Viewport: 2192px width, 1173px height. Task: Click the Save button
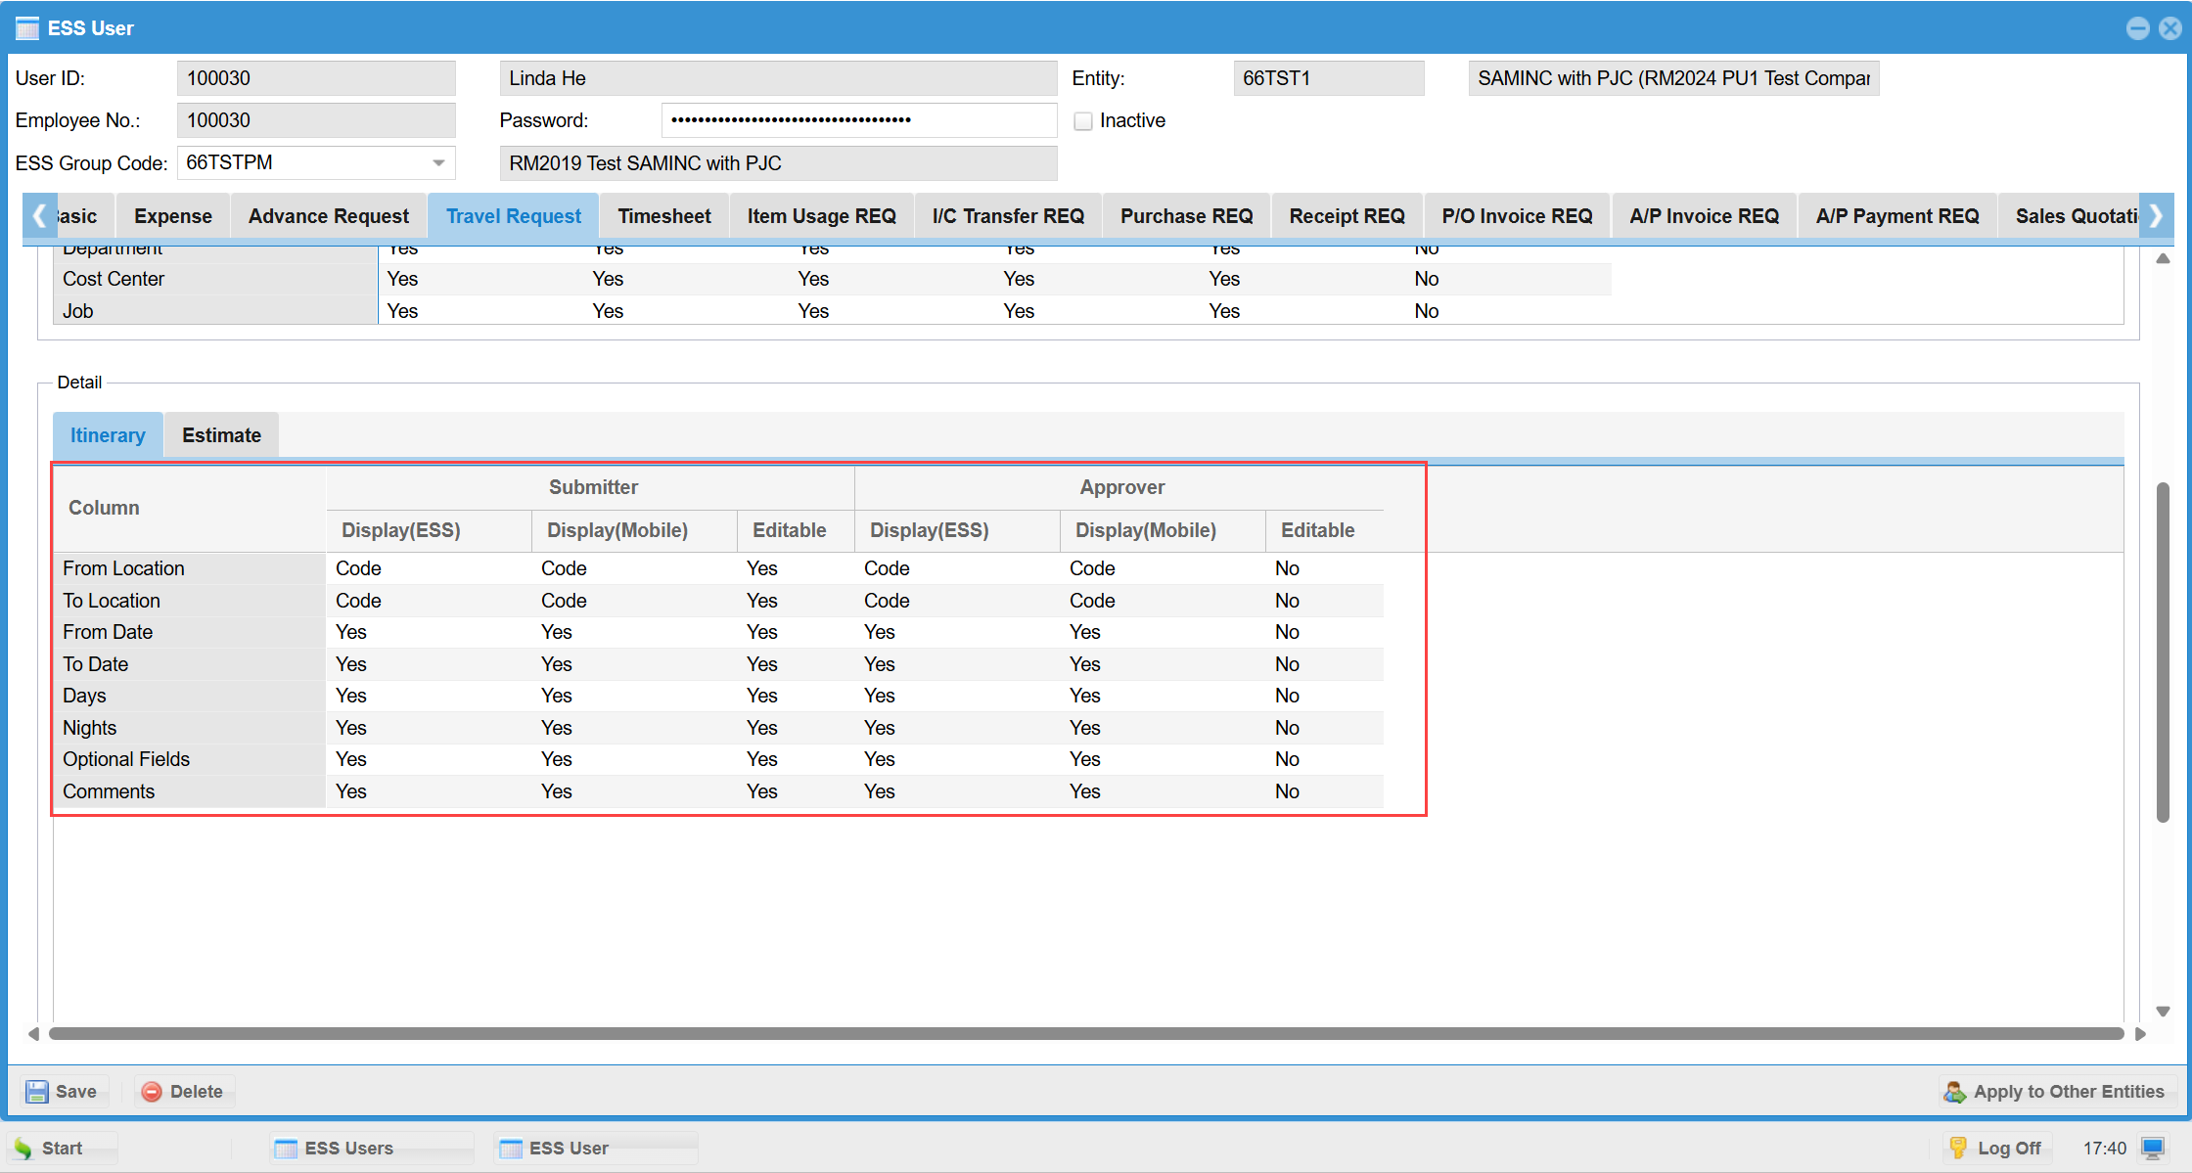pyautogui.click(x=64, y=1092)
